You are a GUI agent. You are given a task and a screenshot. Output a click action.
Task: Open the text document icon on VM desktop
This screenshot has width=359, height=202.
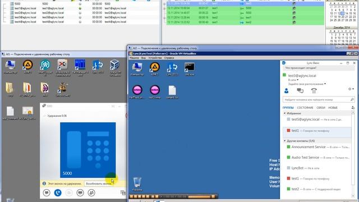tap(172, 92)
